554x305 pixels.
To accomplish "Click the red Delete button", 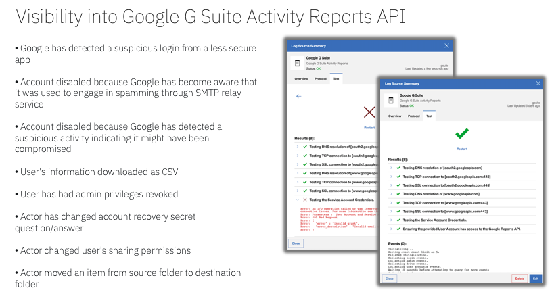I will (x=520, y=279).
